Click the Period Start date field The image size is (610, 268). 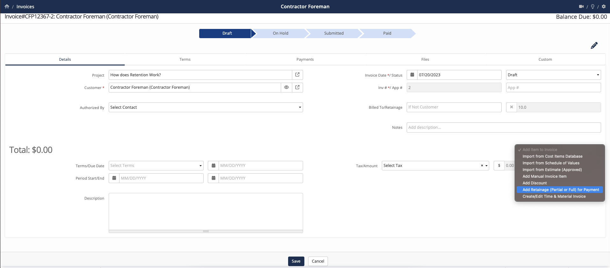(x=161, y=178)
